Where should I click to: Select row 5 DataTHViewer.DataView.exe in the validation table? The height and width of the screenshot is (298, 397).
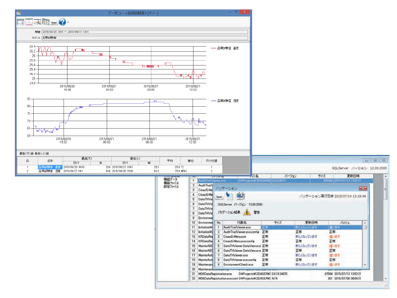coord(289,246)
